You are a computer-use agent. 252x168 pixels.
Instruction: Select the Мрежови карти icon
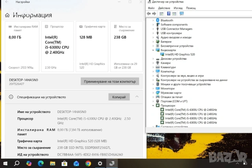click(x=157, y=93)
